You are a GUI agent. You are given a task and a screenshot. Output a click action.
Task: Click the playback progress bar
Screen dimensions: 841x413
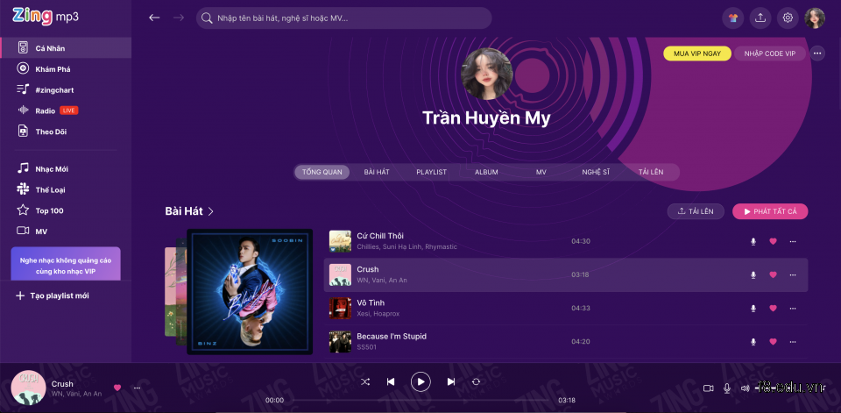[x=420, y=400]
